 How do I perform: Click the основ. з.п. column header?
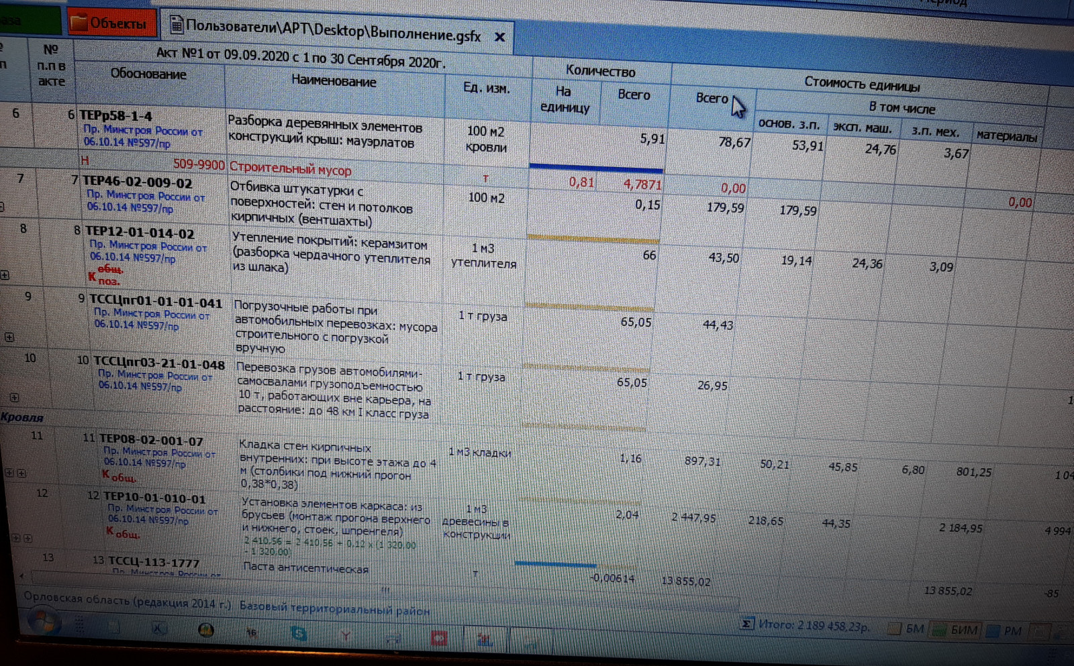click(x=789, y=124)
